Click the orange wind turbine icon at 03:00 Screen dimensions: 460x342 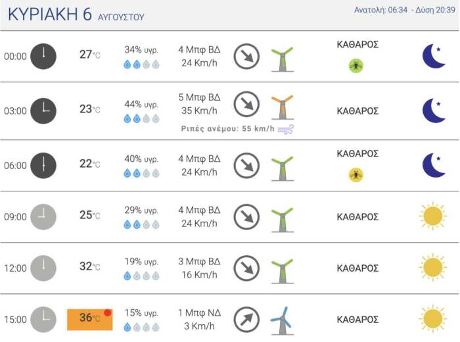[x=282, y=108]
